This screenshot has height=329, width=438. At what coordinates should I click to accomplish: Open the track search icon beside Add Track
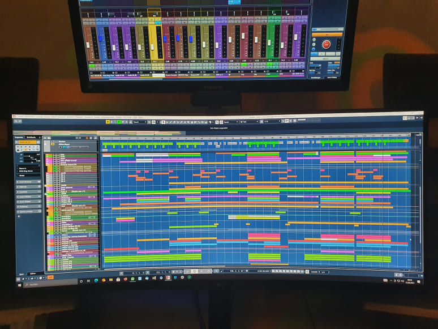[x=49, y=138]
